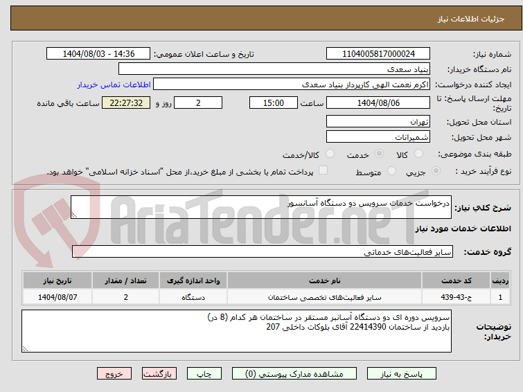This screenshot has width=523, height=392.
Task: Toggle اسناد خزانه اسلامی payment checkbox
Action: point(323,170)
